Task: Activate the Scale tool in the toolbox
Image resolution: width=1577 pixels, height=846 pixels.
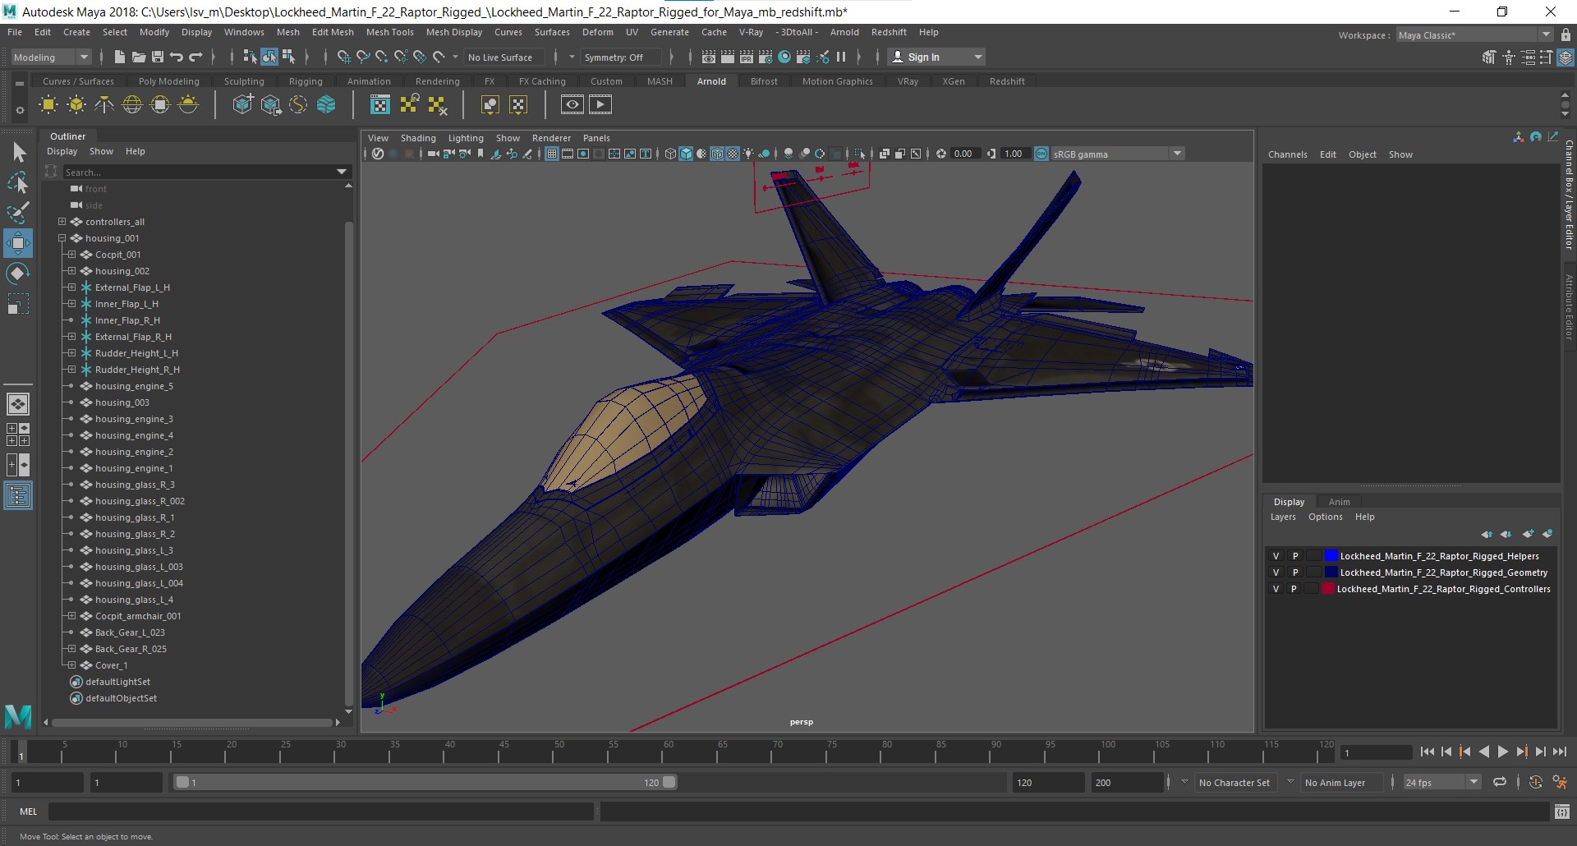Action: (18, 304)
